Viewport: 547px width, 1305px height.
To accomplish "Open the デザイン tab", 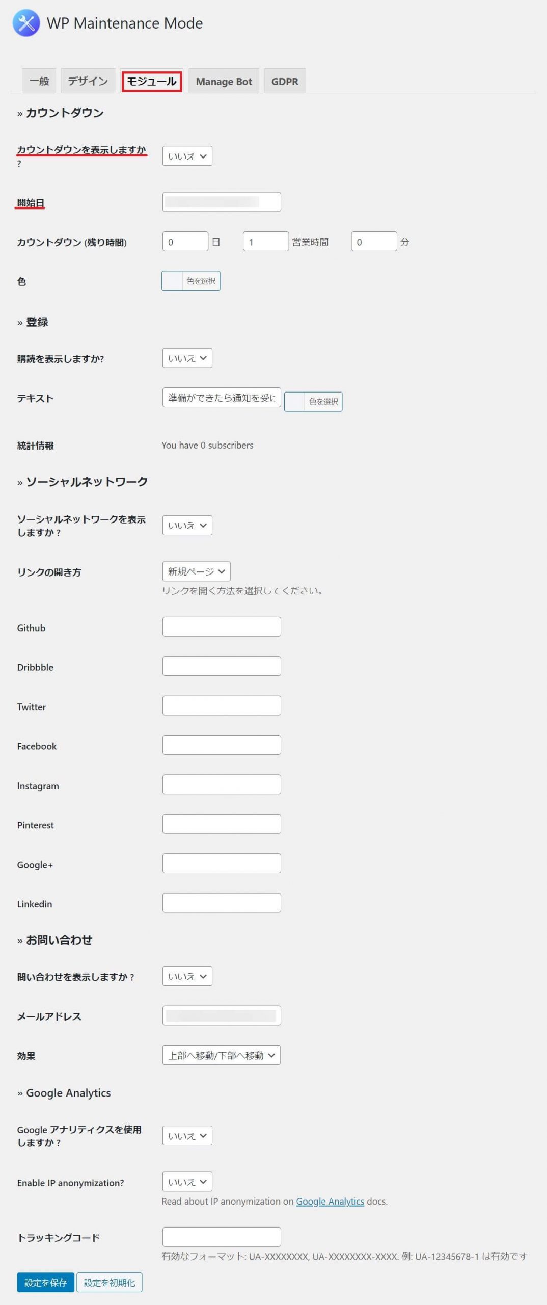I will (x=88, y=81).
